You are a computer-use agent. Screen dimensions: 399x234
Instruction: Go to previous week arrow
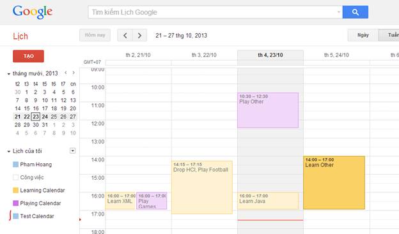(x=125, y=36)
